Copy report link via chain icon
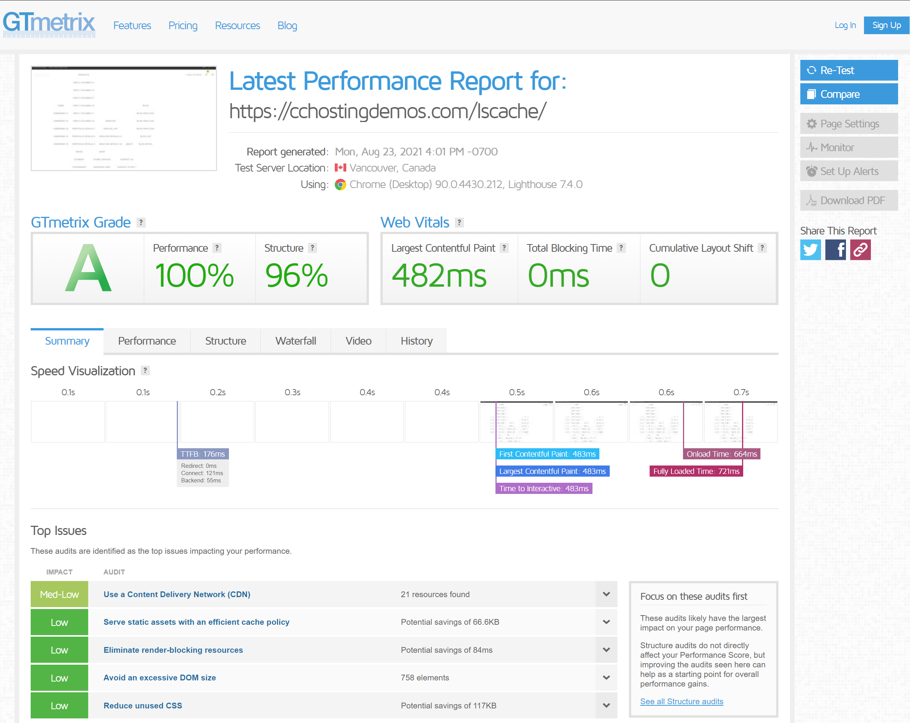Viewport: 910px width, 723px height. 860,249
